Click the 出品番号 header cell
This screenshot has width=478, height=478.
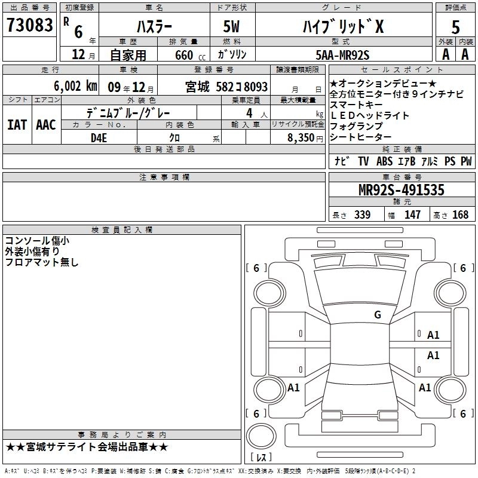pyautogui.click(x=29, y=8)
